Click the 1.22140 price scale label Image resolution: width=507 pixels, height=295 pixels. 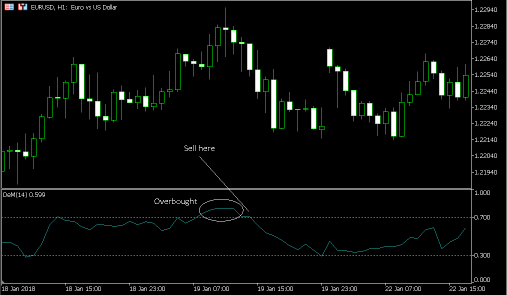point(485,139)
